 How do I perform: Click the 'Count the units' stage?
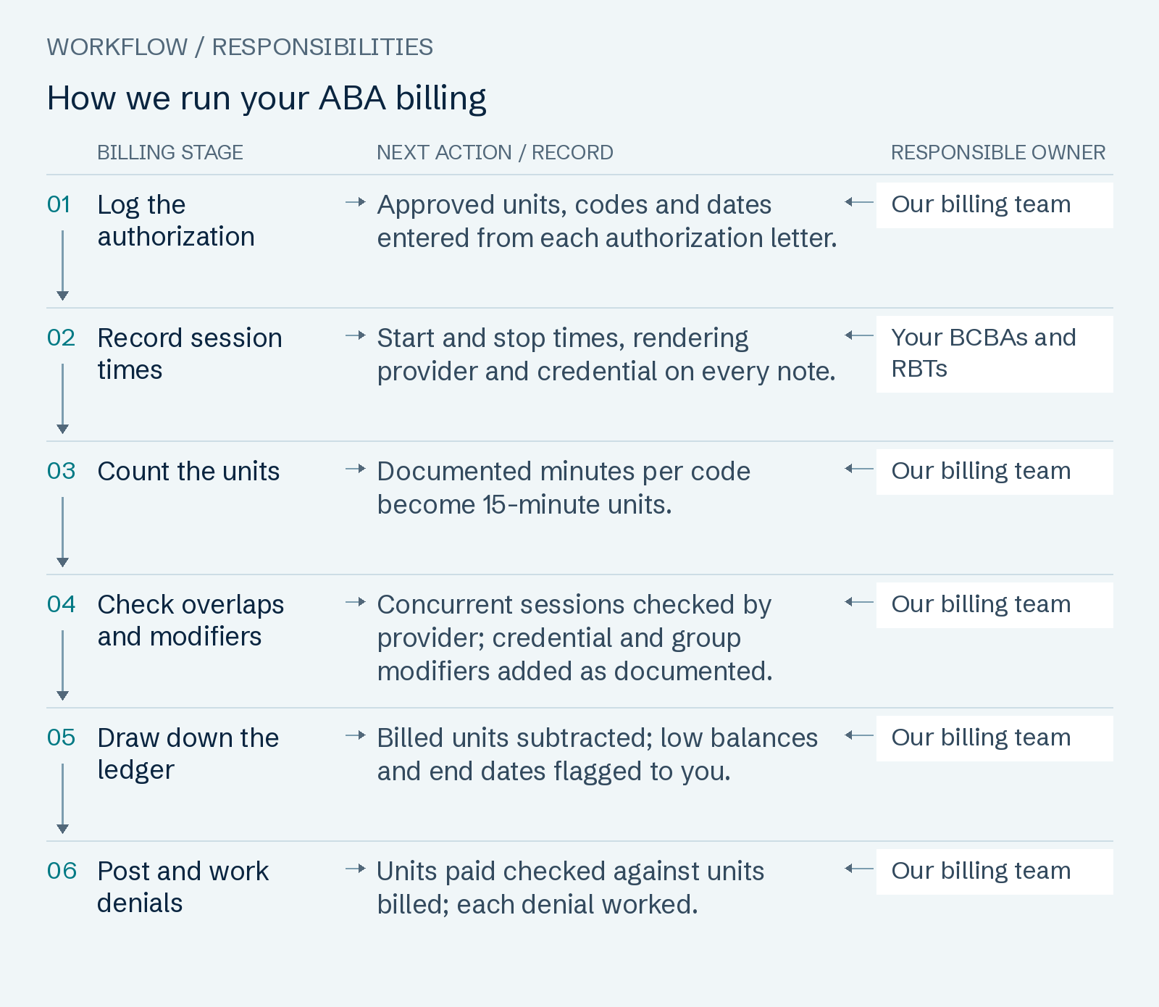[x=188, y=472]
